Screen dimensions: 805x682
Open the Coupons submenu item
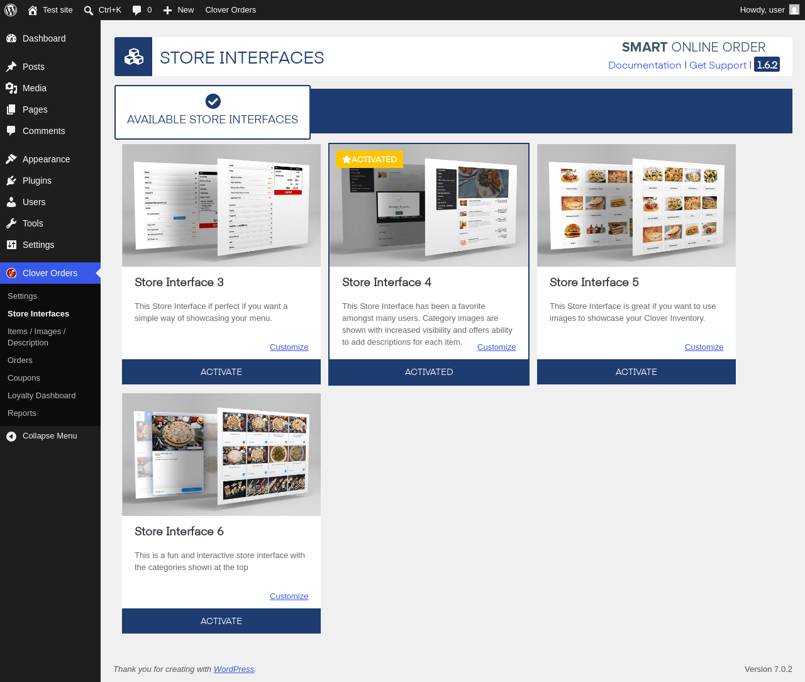click(x=24, y=378)
